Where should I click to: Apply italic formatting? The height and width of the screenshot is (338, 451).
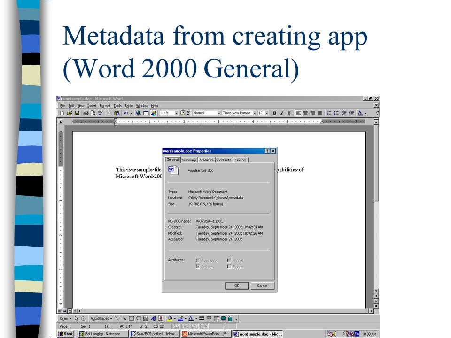(x=282, y=113)
